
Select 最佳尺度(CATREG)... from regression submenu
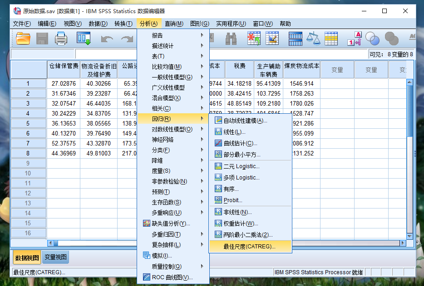(251, 246)
